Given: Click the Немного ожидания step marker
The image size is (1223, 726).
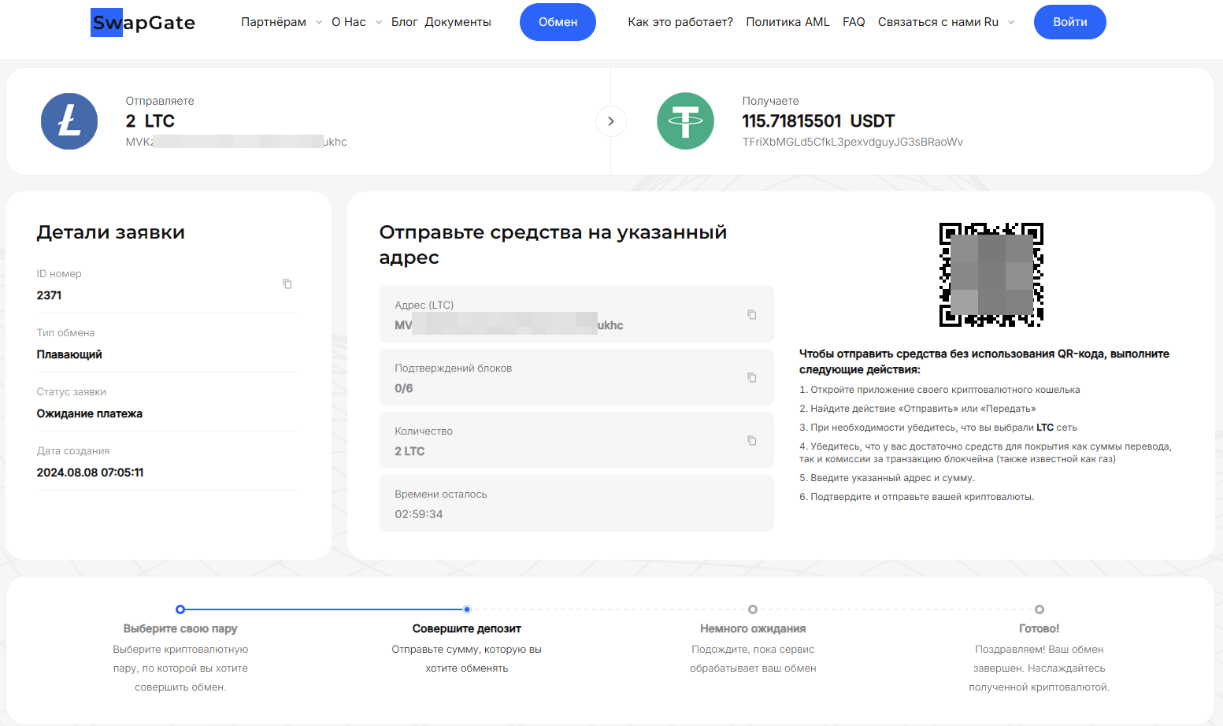Looking at the screenshot, I should pyautogui.click(x=753, y=609).
